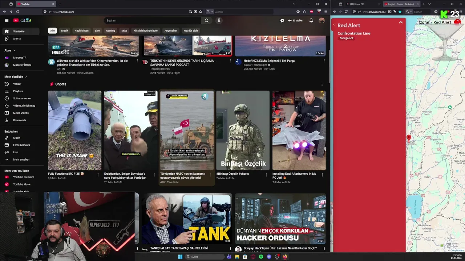Select the Gaming filter chip
Image resolution: width=465 pixels, height=261 pixels.
(110, 31)
